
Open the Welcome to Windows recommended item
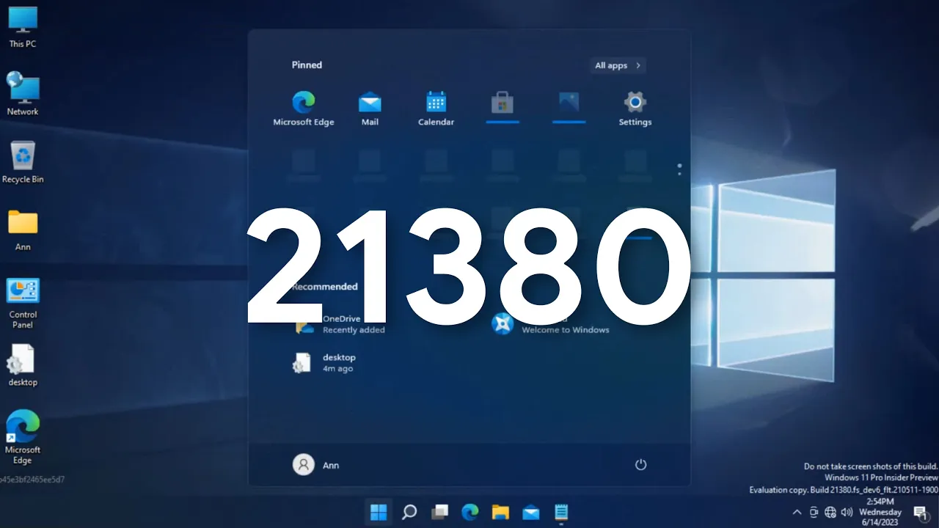tap(550, 324)
